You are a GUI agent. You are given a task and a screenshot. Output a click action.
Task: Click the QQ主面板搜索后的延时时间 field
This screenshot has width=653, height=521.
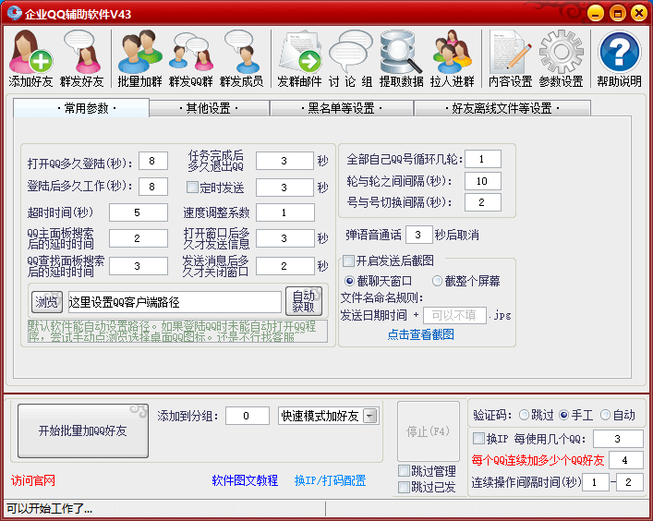pos(139,238)
